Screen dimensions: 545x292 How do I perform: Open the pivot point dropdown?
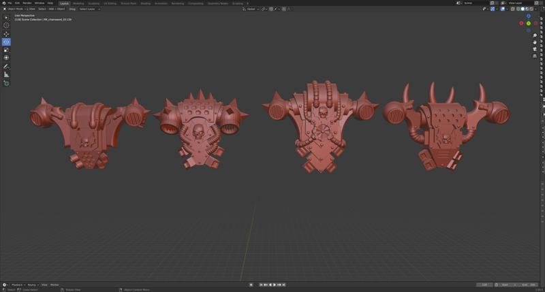[x=264, y=9]
